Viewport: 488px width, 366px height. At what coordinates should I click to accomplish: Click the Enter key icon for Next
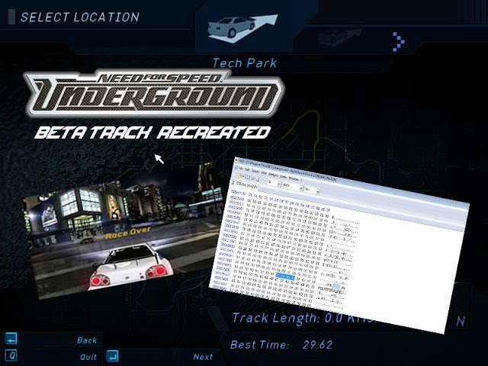[112, 356]
